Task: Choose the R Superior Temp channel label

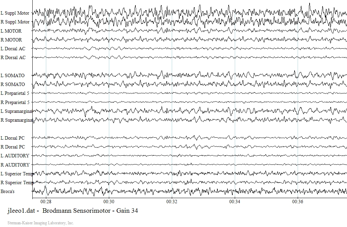Action: coord(16,182)
